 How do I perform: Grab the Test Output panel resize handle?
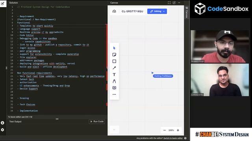tap(57, 119)
